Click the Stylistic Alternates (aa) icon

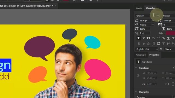pyautogui.click(x=158, y=44)
